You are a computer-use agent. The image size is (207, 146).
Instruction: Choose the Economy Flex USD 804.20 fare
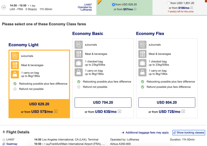click(167, 103)
